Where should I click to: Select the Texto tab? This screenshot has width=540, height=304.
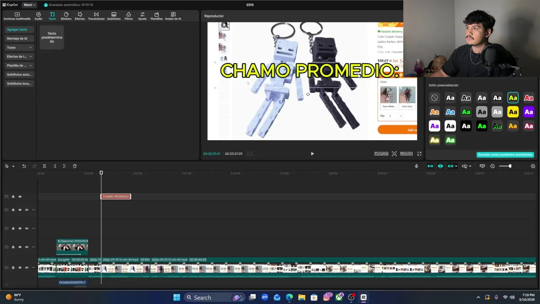click(52, 16)
